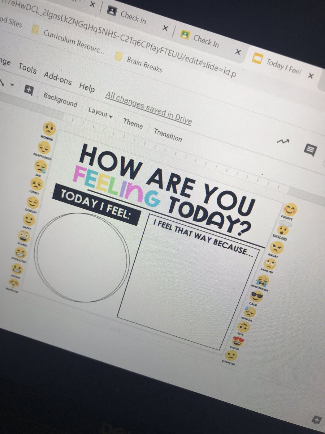The height and width of the screenshot is (434, 325).
Task: Select the Positive blushing emoji
Action: 290,209
